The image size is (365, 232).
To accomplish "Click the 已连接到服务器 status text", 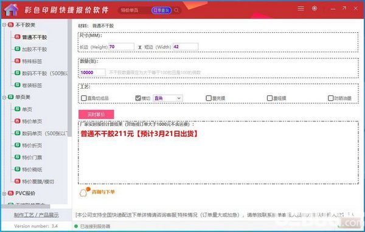I will (96, 226).
